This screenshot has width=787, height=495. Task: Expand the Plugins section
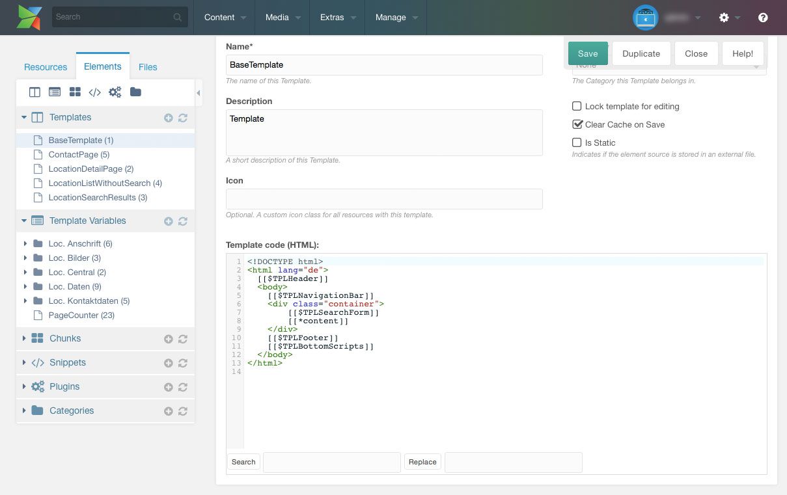click(24, 386)
